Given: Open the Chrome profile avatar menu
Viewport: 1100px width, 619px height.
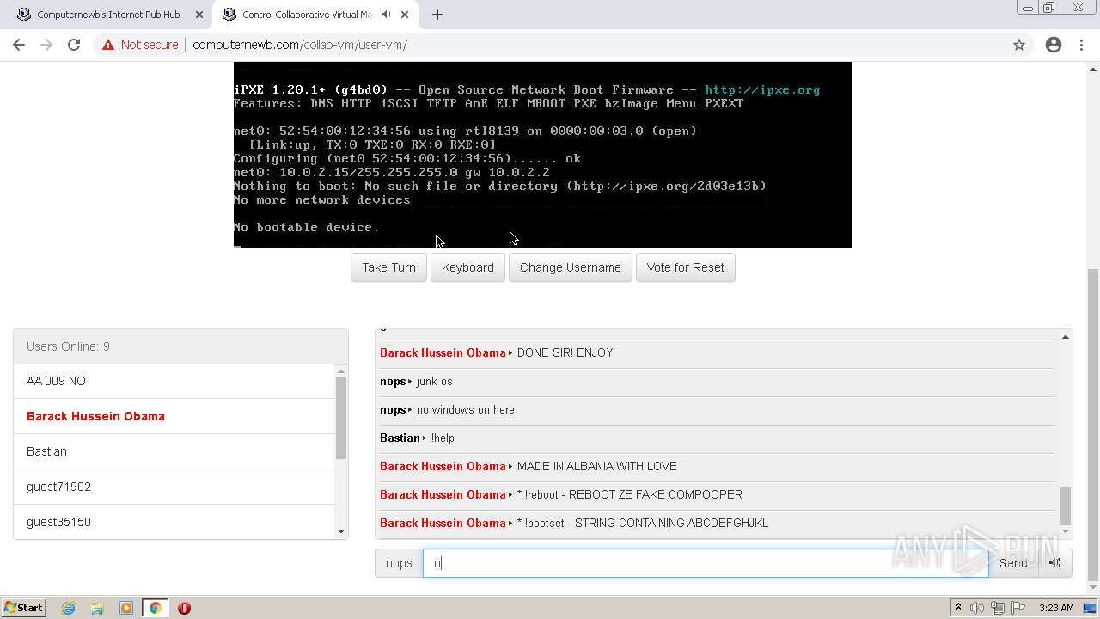Looking at the screenshot, I should [1054, 45].
